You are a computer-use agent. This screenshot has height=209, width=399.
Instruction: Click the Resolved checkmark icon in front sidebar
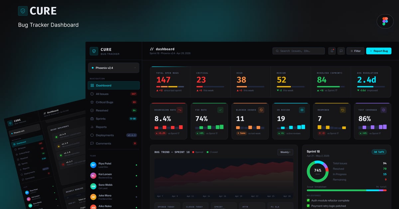tap(92, 110)
